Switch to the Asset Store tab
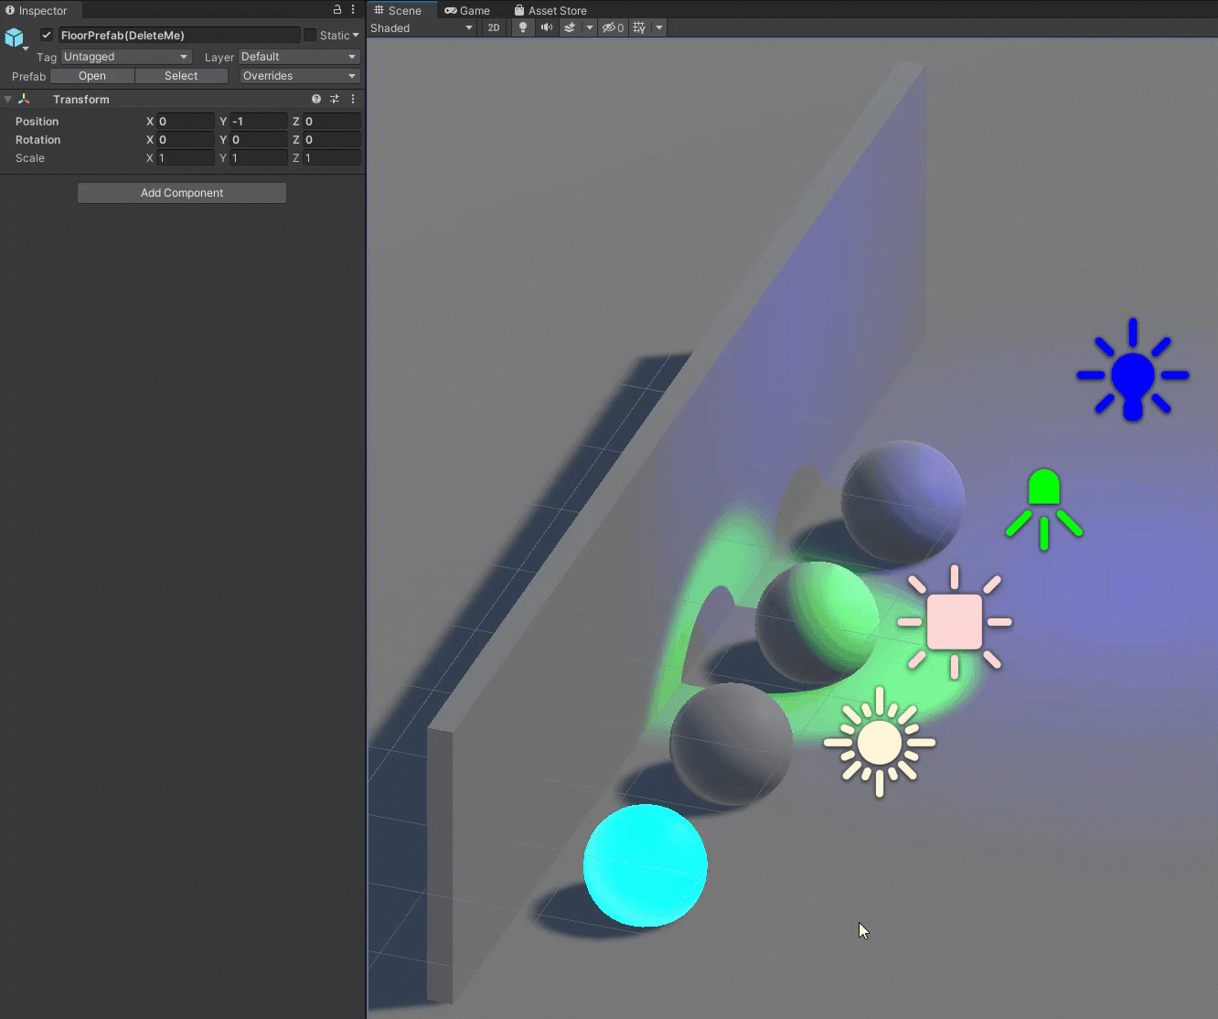This screenshot has width=1218, height=1019. pos(550,10)
